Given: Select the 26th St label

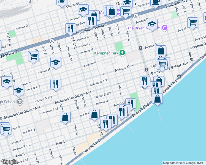Looking at the screenshot, I should point(128,36).
